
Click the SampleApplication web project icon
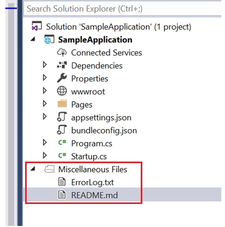tap(49, 39)
